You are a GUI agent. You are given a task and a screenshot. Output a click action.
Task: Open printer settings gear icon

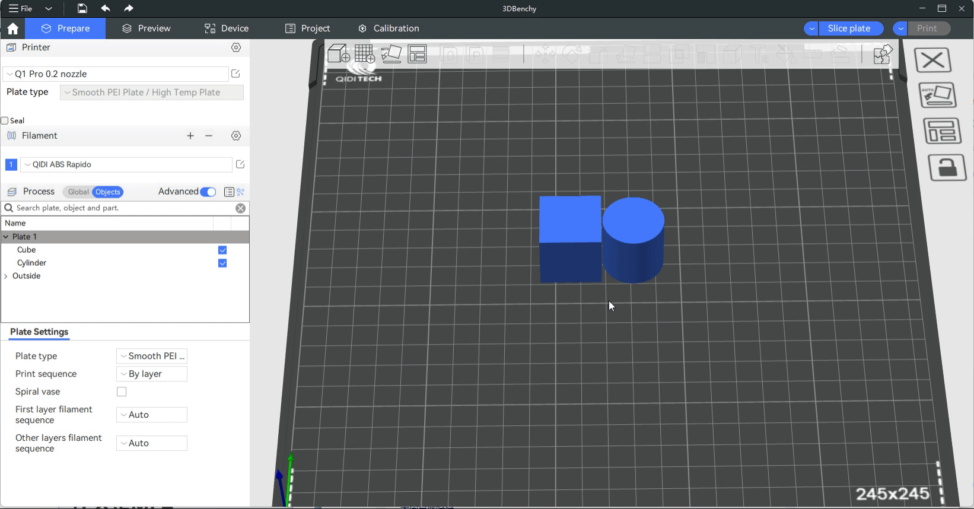[x=236, y=47]
